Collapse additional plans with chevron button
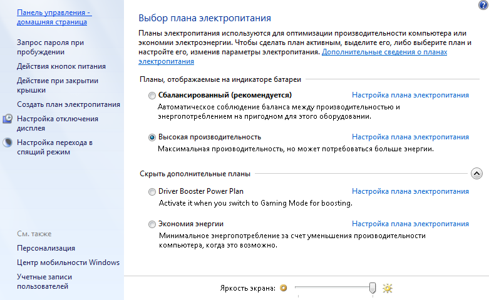 click(x=476, y=174)
